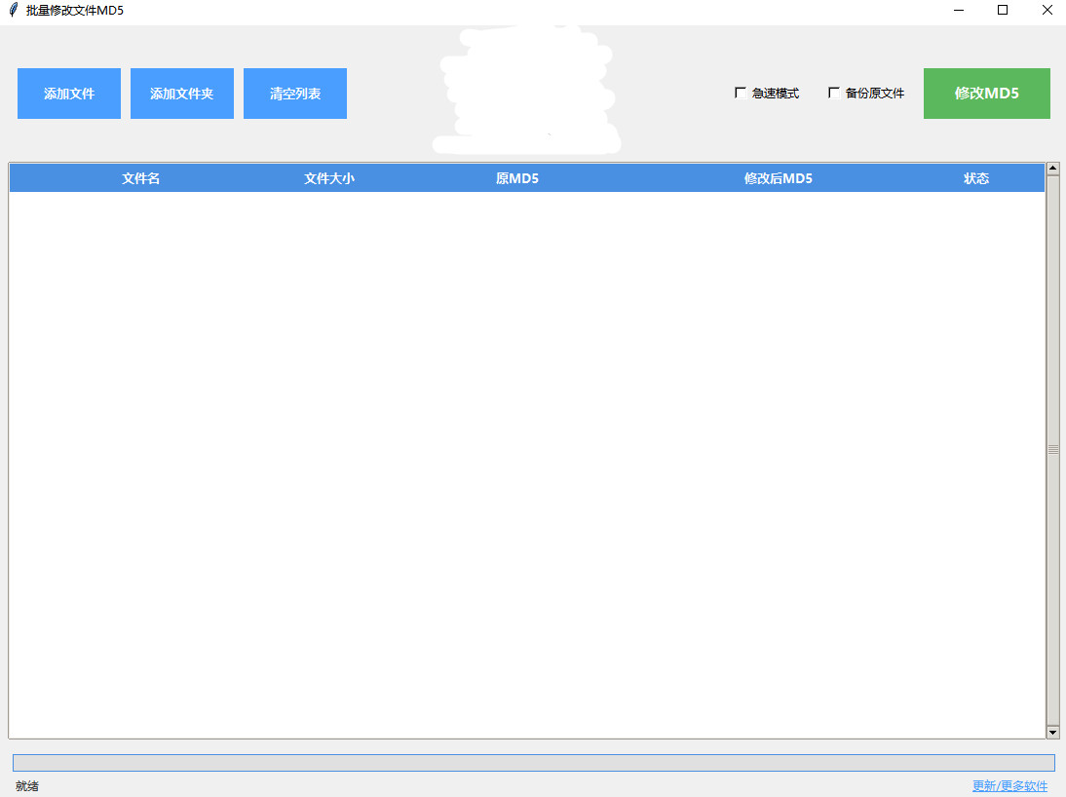The width and height of the screenshot is (1066, 797).
Task: Sort by the 状态 column header
Action: (x=976, y=178)
